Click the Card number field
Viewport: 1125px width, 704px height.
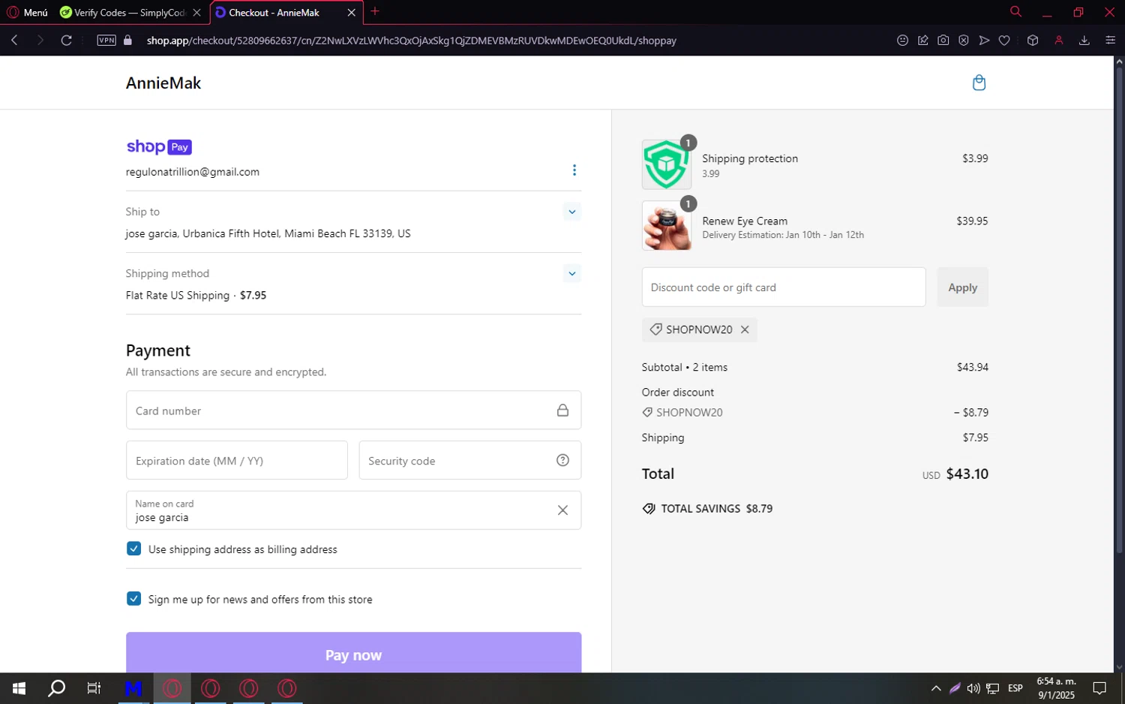(x=353, y=411)
